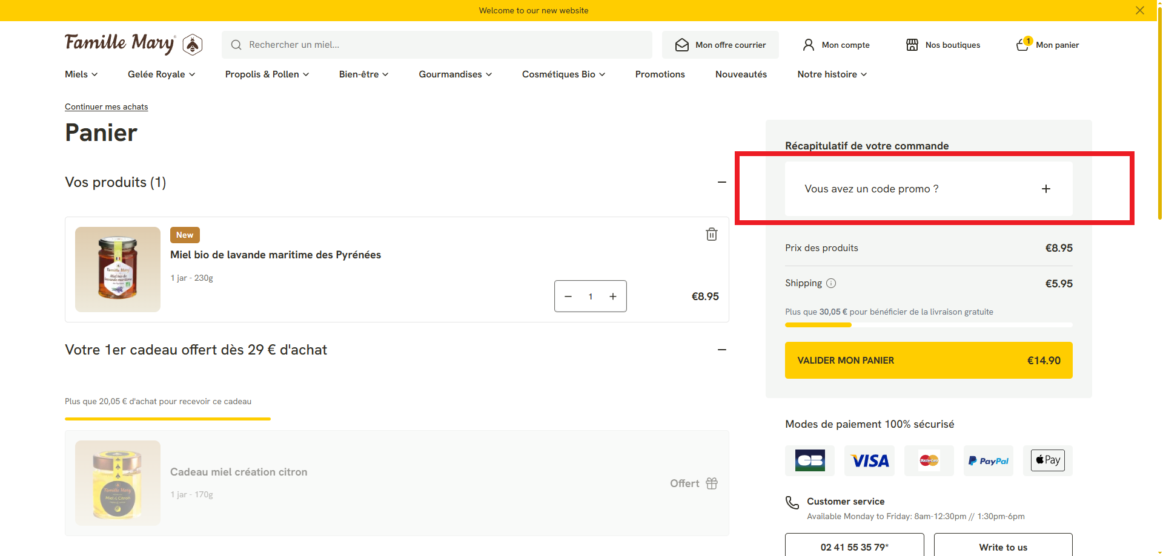
Task: Click the gift threshold progress bar
Action: pos(168,419)
